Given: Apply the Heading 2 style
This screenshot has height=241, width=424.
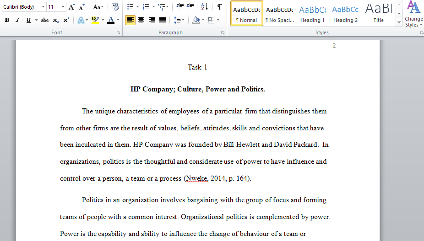Looking at the screenshot, I should coord(345,14).
